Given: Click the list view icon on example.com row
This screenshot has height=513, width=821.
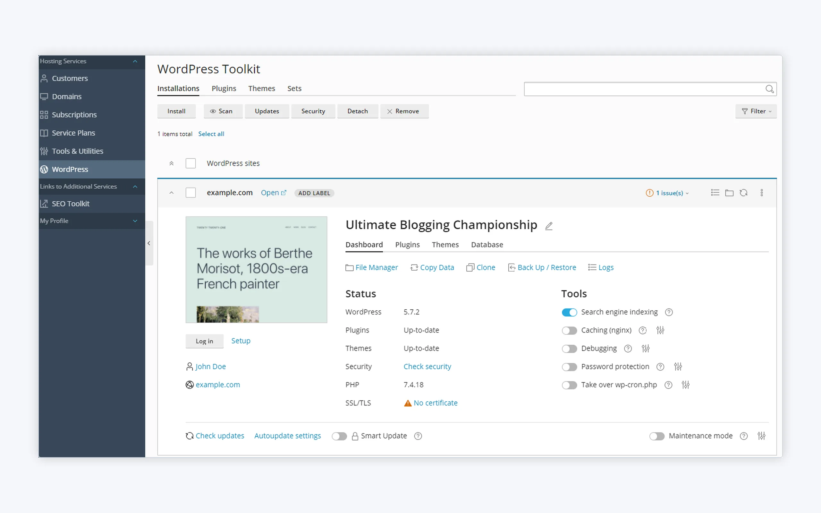Looking at the screenshot, I should click(x=715, y=193).
